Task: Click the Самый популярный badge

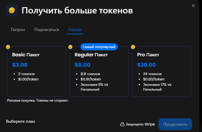Action: [x=99, y=47]
